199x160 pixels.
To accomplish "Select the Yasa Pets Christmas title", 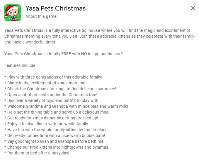I will (x=56, y=8).
